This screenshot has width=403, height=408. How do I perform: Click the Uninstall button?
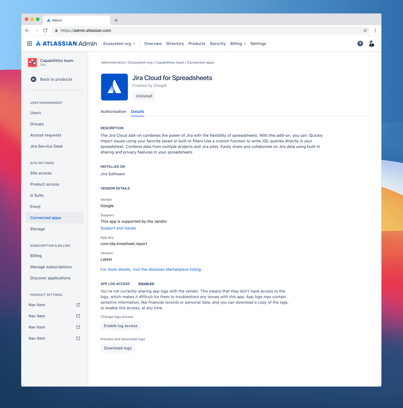tap(144, 96)
